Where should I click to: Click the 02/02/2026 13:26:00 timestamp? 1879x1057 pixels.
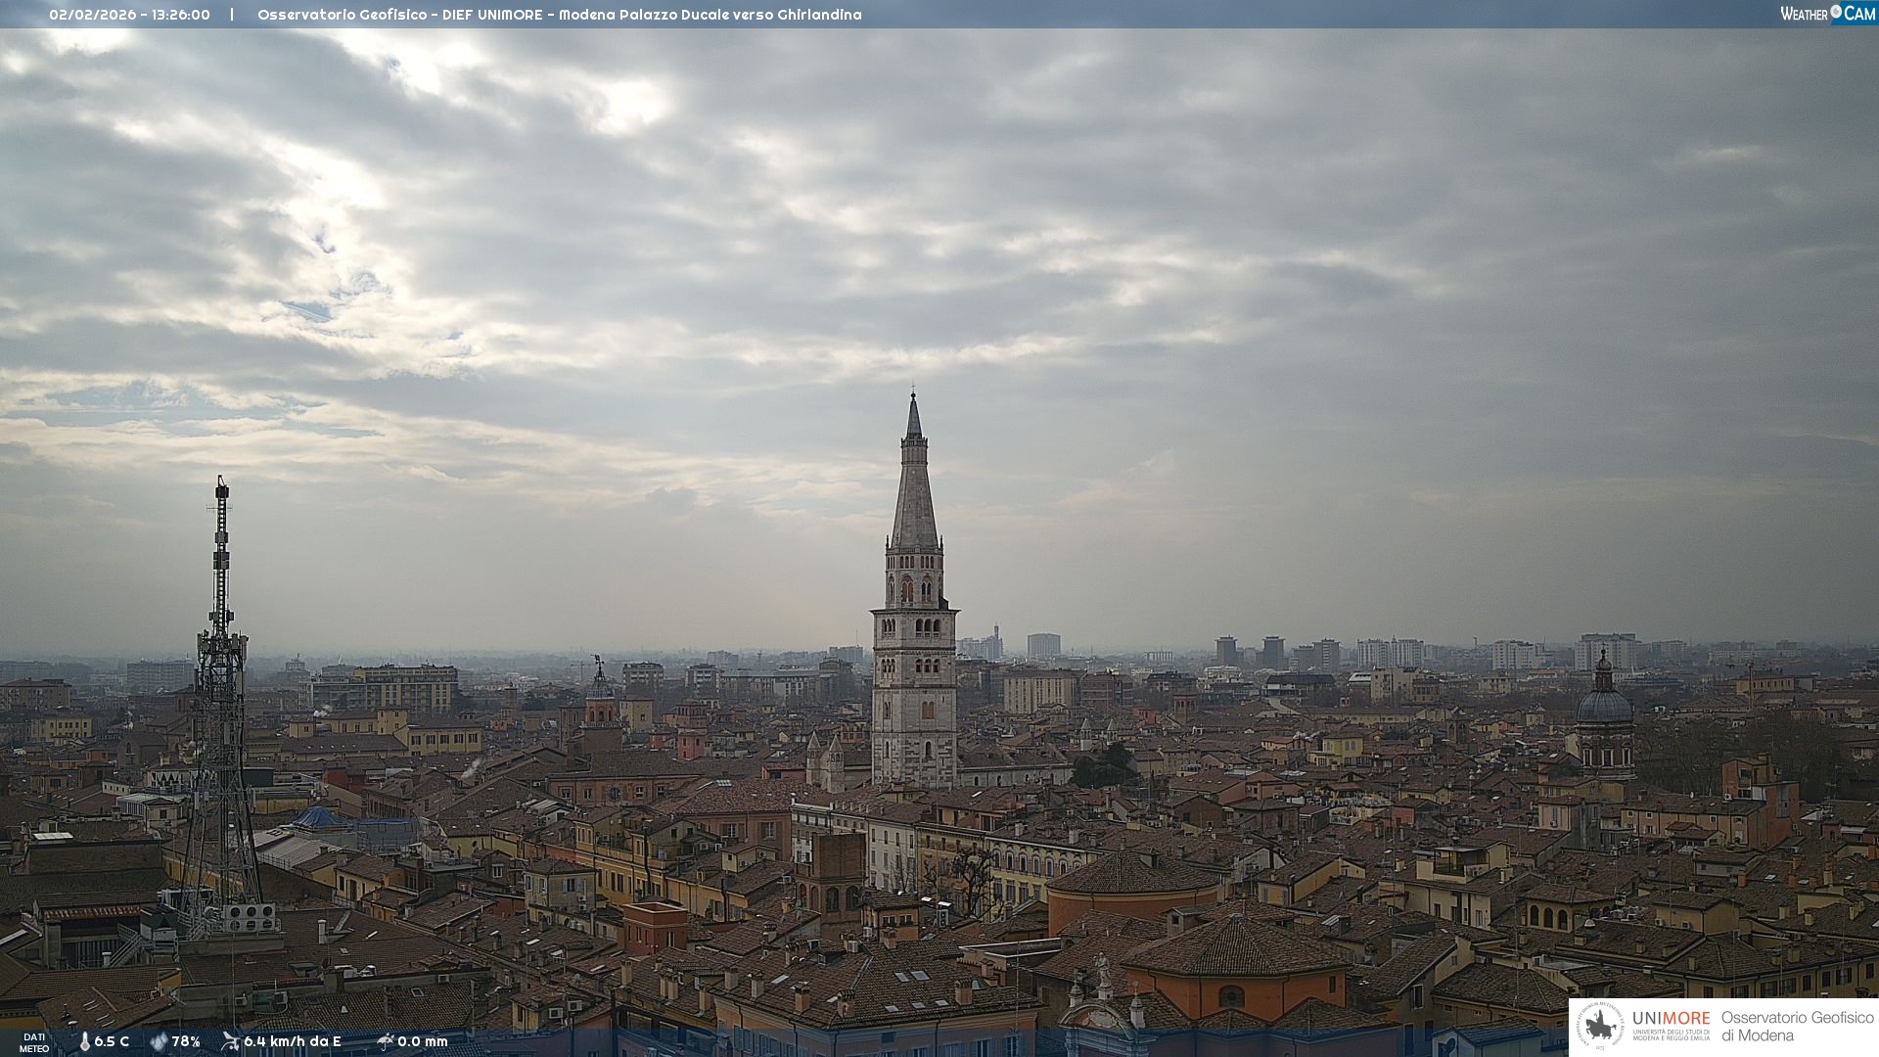pyautogui.click(x=129, y=15)
